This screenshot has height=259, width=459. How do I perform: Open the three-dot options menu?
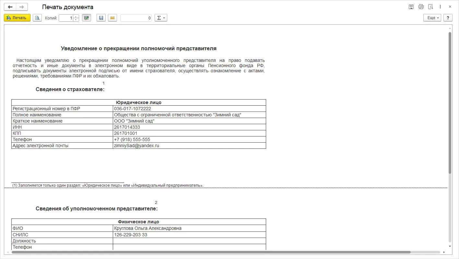[440, 7]
